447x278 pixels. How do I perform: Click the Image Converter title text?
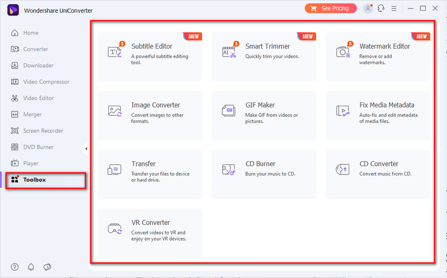(x=156, y=105)
